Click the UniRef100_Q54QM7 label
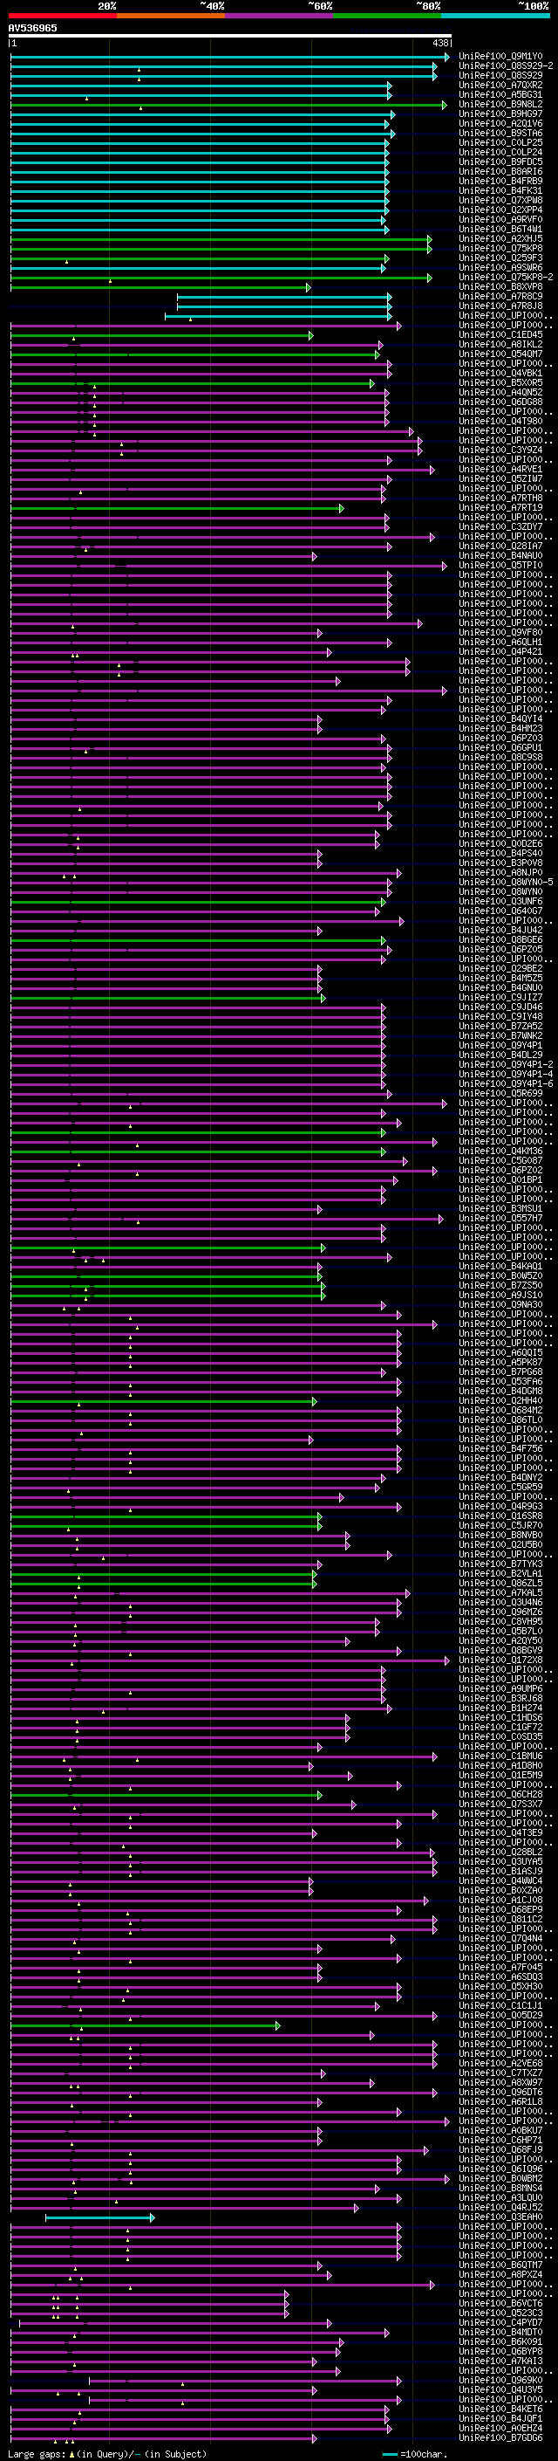 click(x=500, y=354)
